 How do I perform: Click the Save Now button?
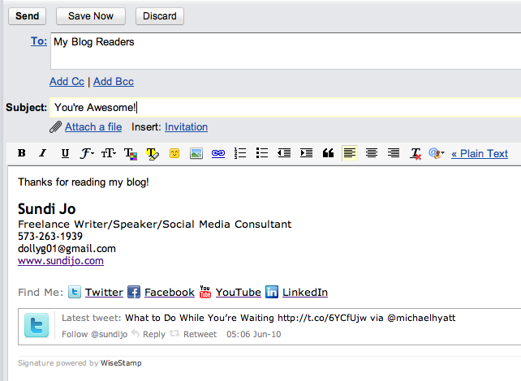pos(91,16)
